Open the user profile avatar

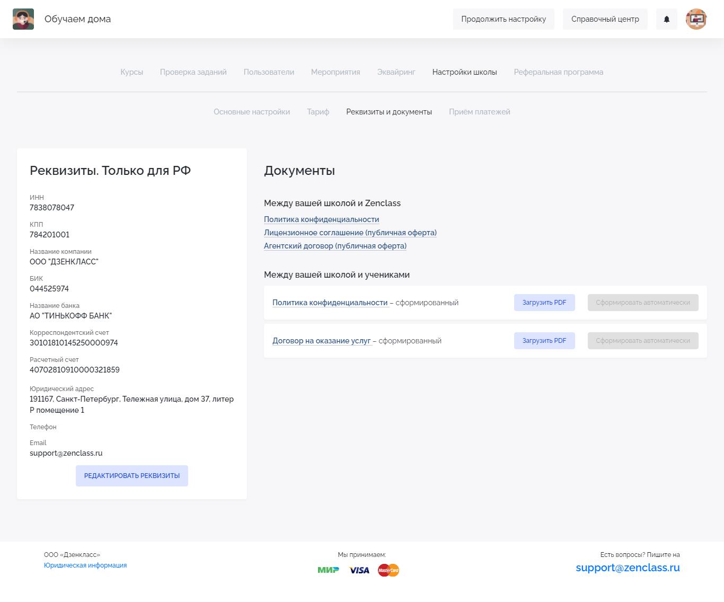pyautogui.click(x=696, y=19)
